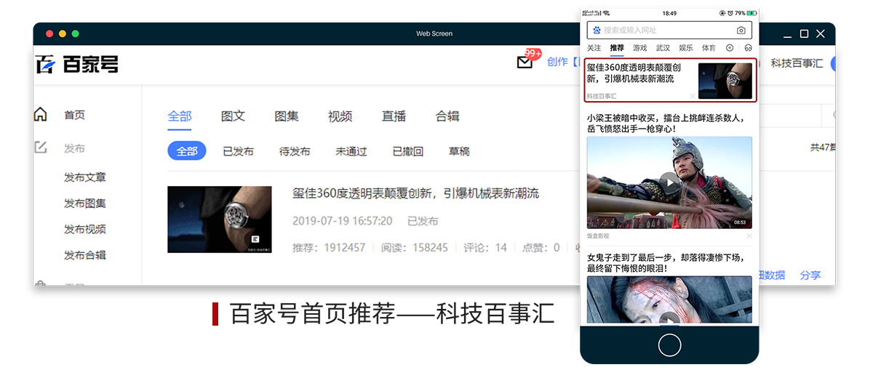Viewport: 873px width, 378px height.
Task: Click the Baijiahao logo icon
Action: pyautogui.click(x=46, y=64)
